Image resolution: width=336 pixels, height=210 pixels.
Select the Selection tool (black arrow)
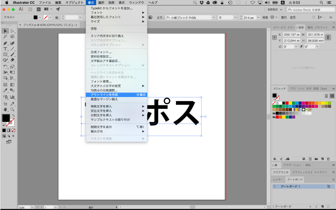(x=5, y=31)
